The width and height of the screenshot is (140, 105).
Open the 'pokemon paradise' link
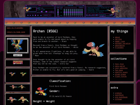tap(123, 44)
